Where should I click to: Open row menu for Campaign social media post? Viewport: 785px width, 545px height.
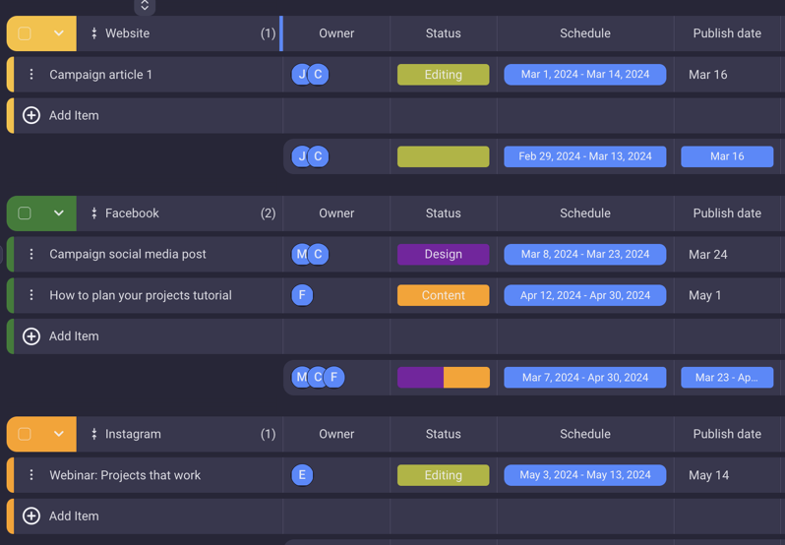tap(31, 254)
